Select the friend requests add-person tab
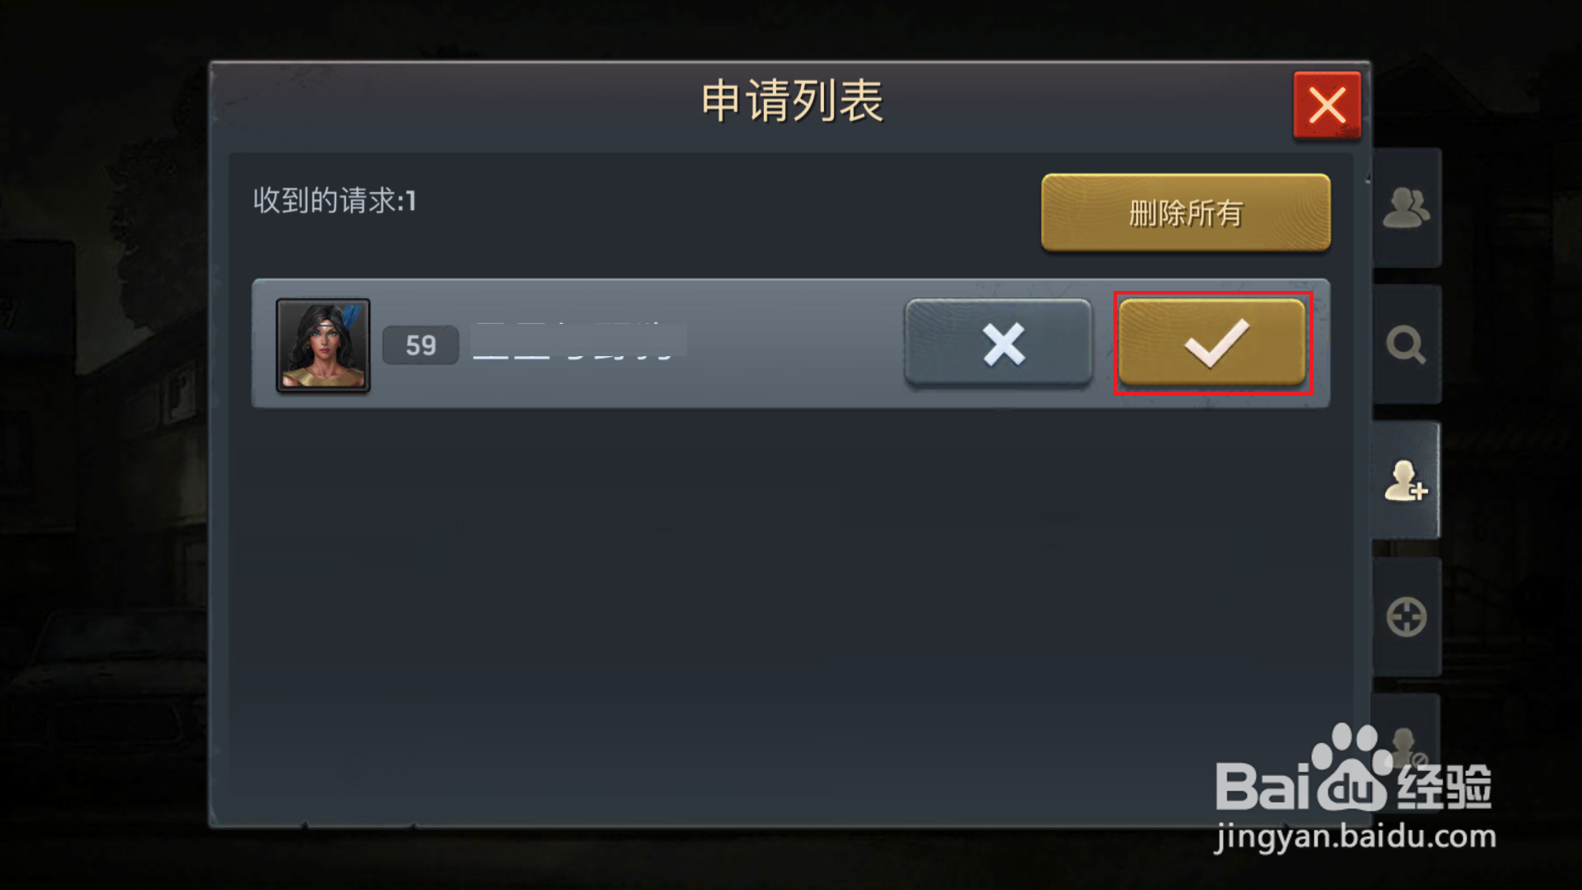Viewport: 1582px width, 890px height. tap(1406, 480)
